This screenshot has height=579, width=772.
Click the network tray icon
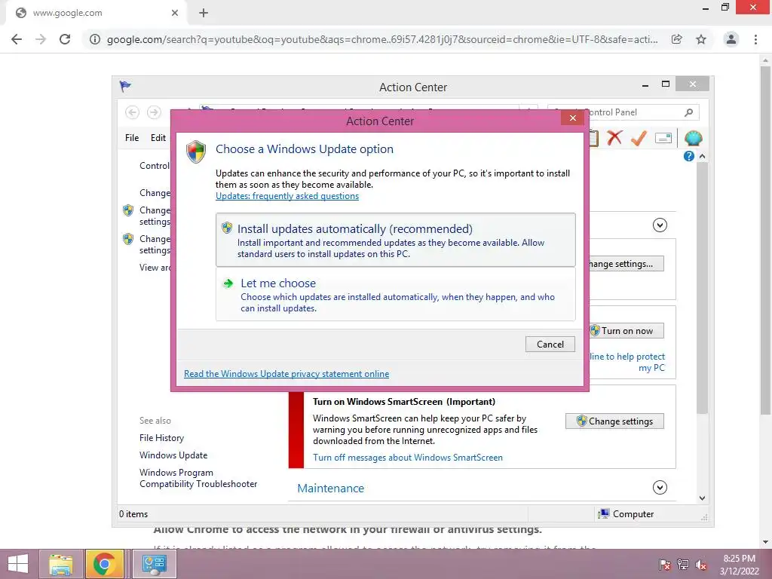pyautogui.click(x=683, y=565)
